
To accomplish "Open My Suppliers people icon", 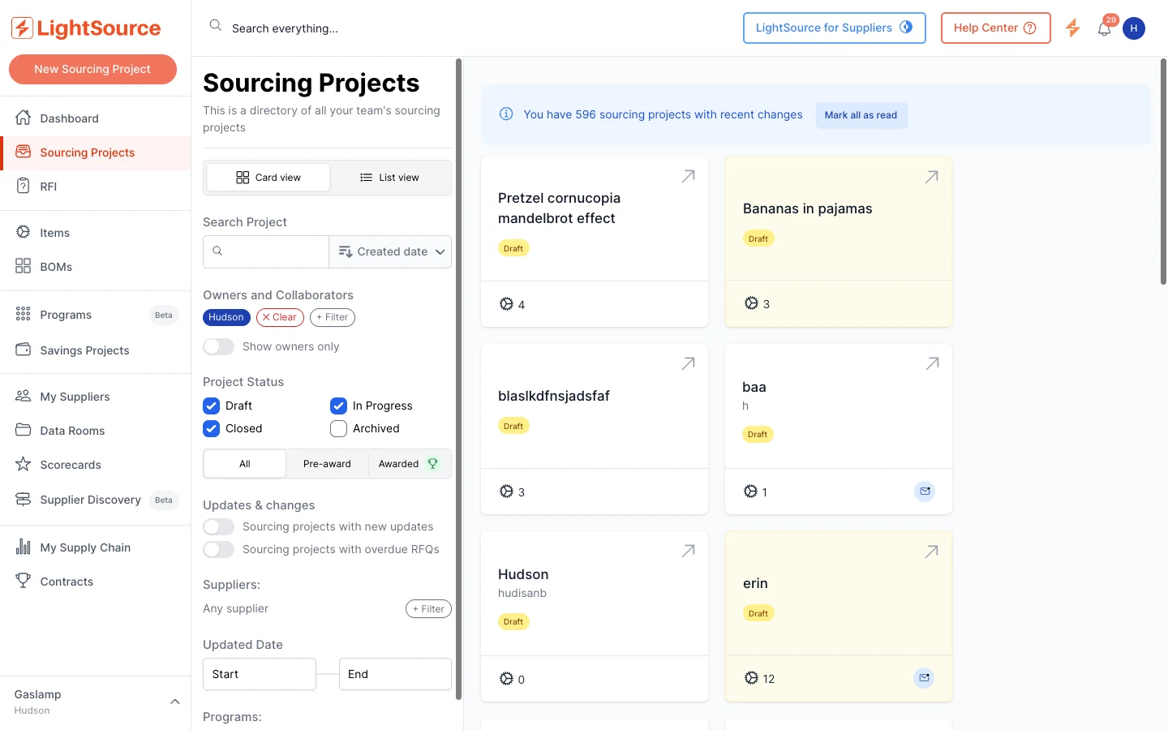I will (24, 396).
